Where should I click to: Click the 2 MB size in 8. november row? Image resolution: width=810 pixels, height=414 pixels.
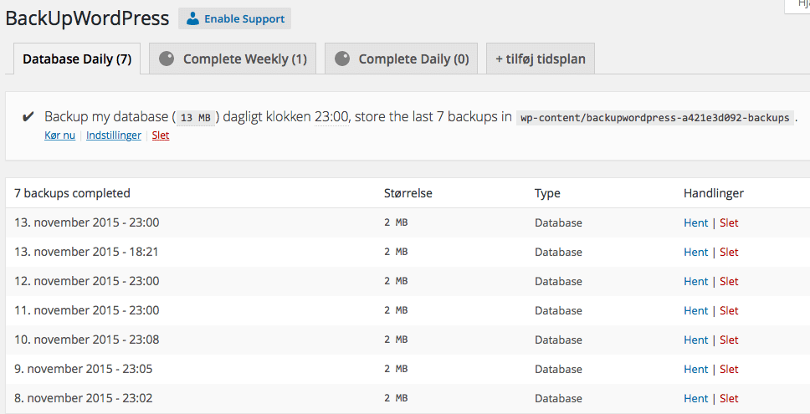click(397, 398)
